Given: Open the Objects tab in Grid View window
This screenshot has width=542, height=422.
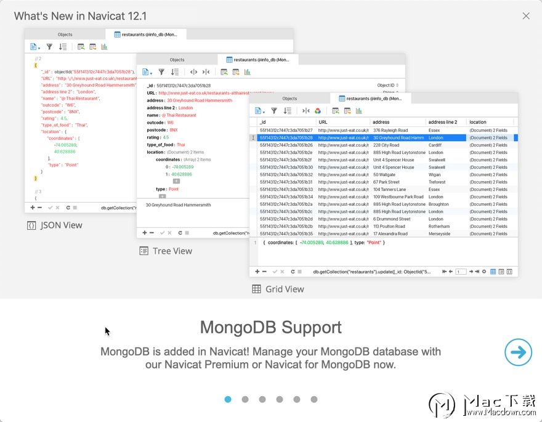Looking at the screenshot, I should tap(289, 99).
